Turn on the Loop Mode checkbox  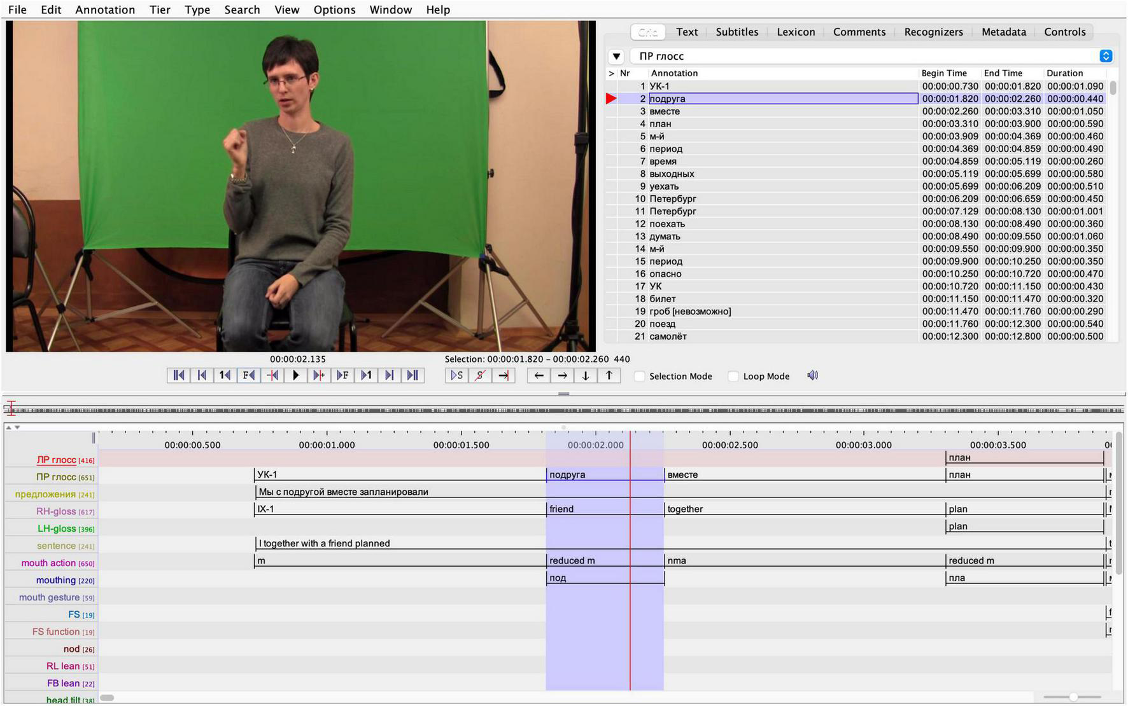click(x=733, y=377)
